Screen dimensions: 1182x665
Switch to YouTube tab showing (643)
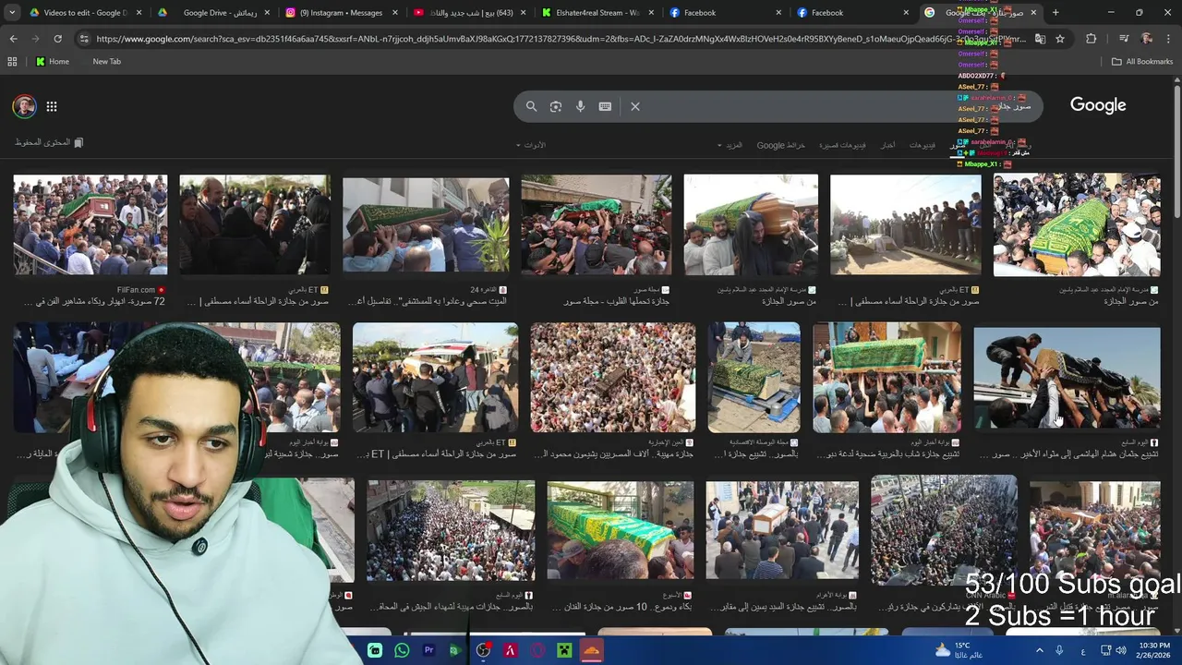click(x=467, y=13)
